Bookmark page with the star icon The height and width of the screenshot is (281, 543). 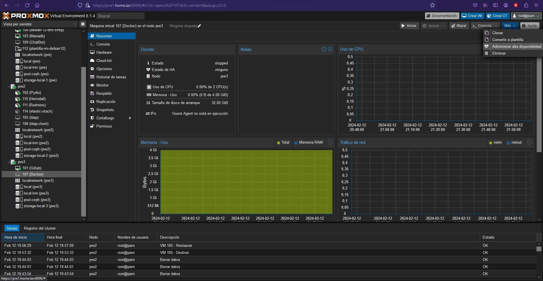tap(432, 5)
